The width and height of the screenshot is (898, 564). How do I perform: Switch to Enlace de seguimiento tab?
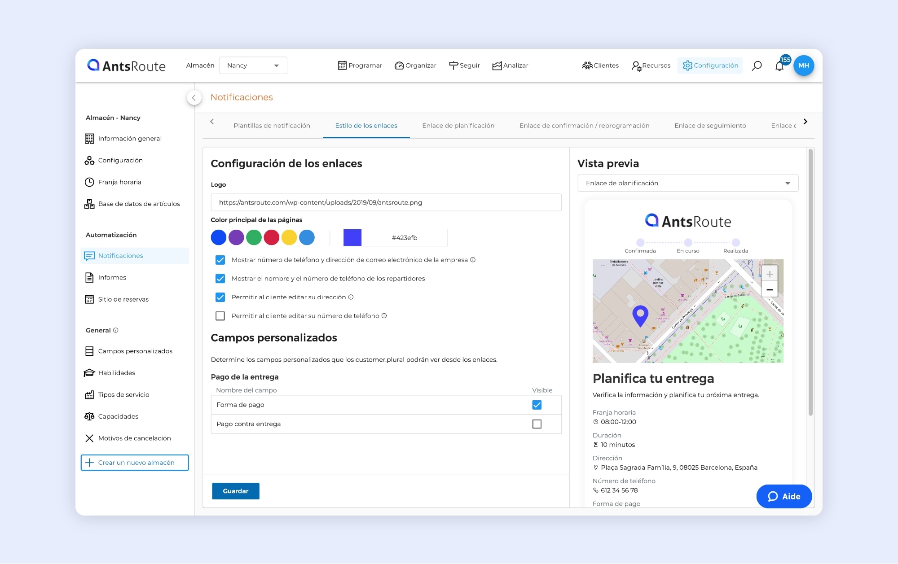point(710,126)
